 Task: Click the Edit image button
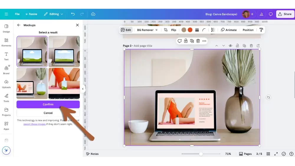tap(126, 30)
